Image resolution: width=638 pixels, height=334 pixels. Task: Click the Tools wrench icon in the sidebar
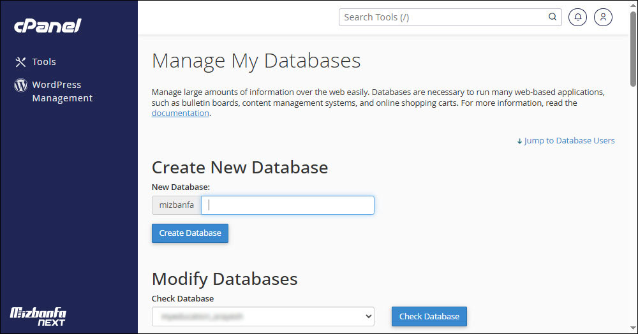[20, 62]
